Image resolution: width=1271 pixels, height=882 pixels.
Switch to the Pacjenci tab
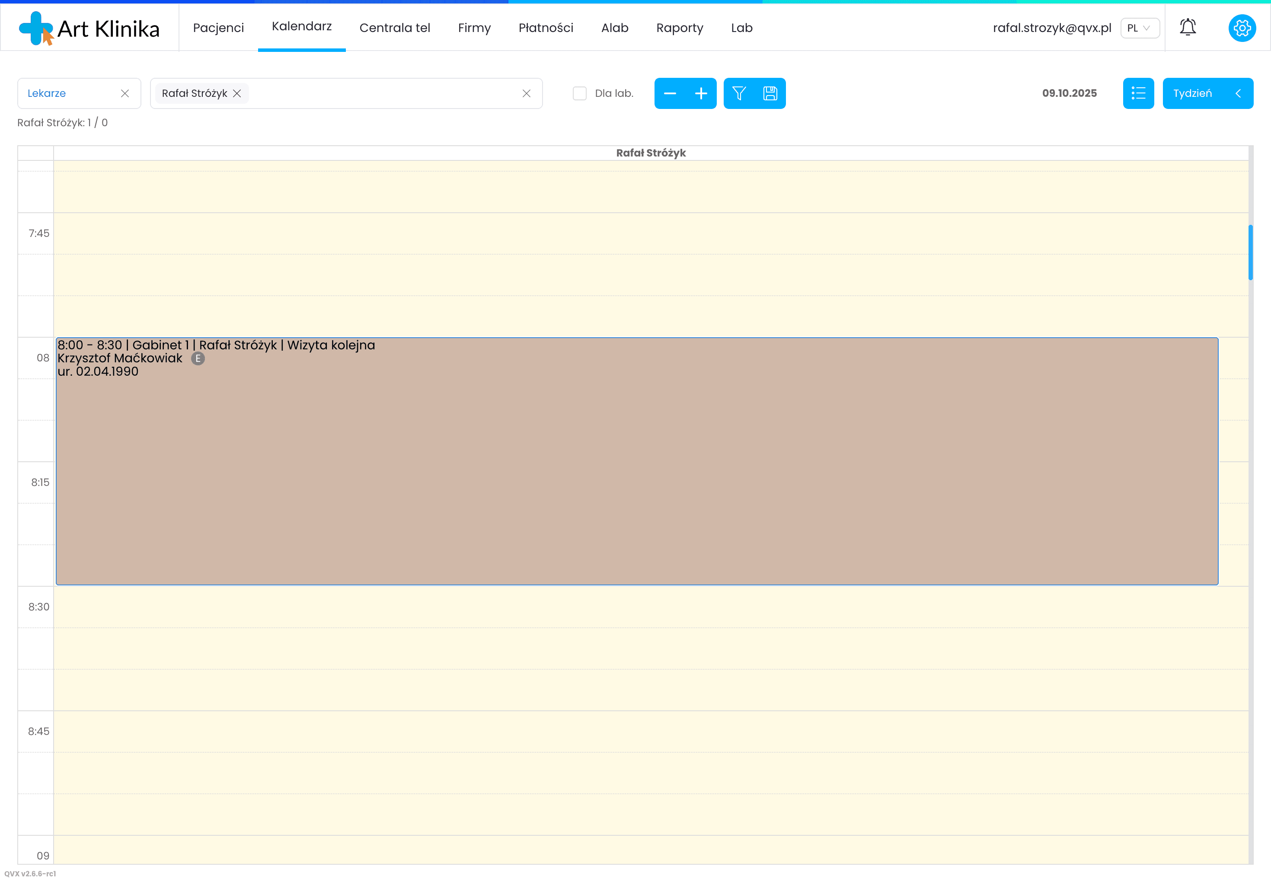(218, 28)
